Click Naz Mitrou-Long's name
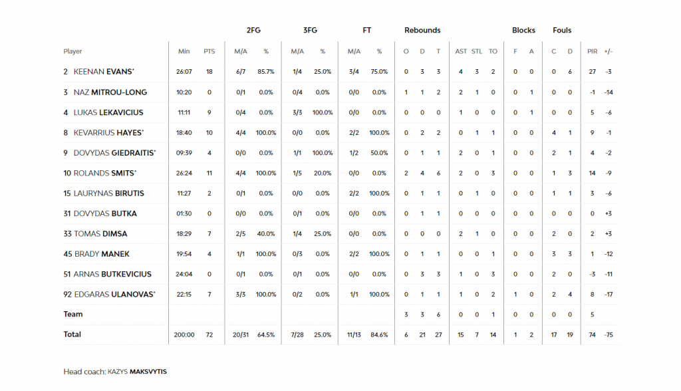The height and width of the screenshot is (391, 681). point(110,92)
